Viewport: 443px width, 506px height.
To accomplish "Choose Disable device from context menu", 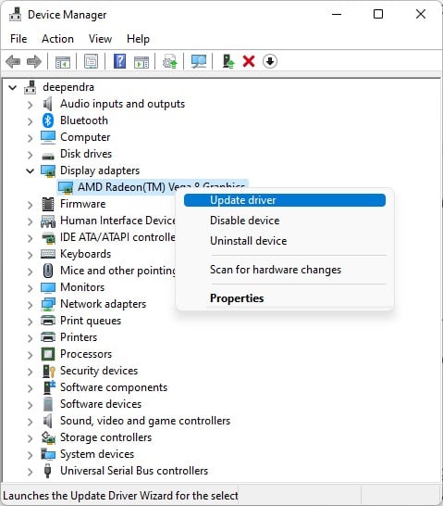I will click(285, 221).
